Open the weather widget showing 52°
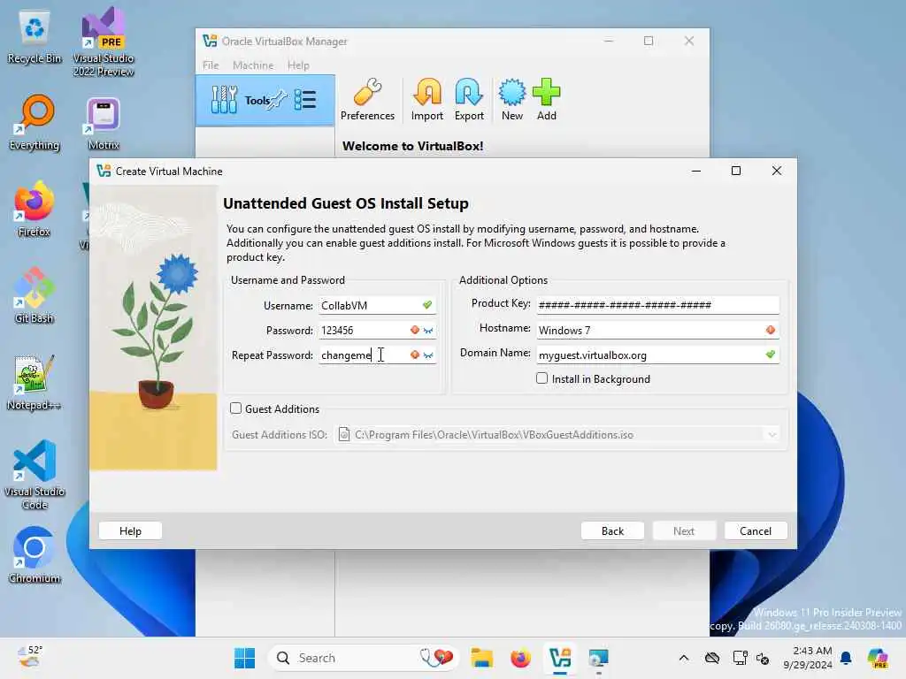The width and height of the screenshot is (906, 679). coord(30,658)
